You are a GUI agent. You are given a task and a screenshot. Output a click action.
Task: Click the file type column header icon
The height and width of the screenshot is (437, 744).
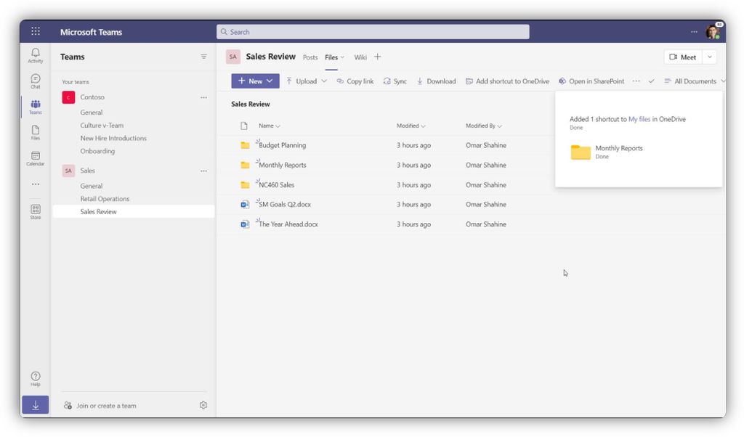click(x=244, y=126)
